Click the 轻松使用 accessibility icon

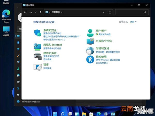point(90,60)
